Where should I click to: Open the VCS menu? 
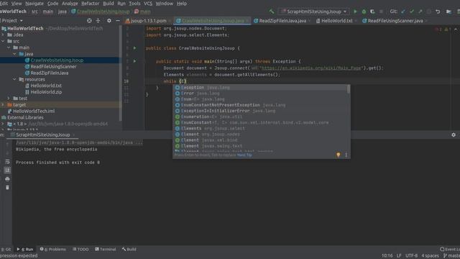pos(148,4)
